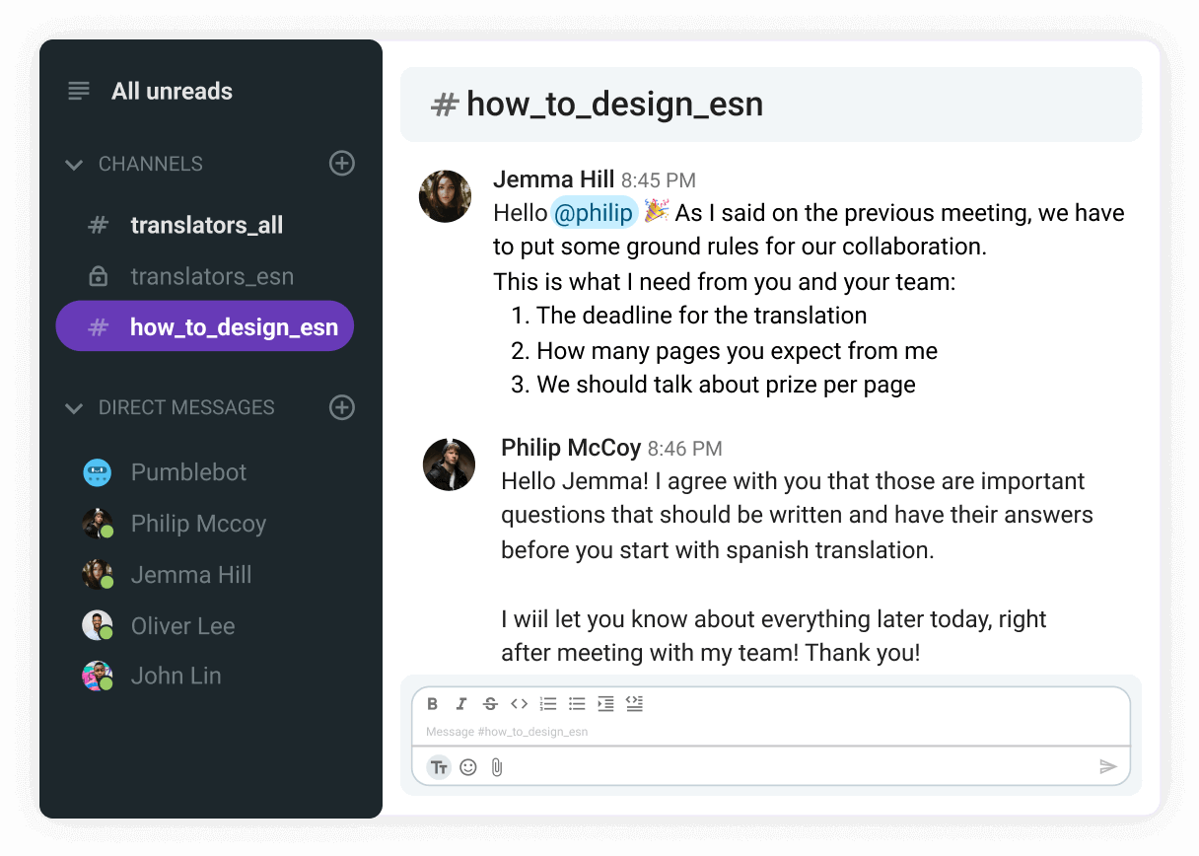Start a new direct message
Viewport: 1199px width, 856px height.
pyautogui.click(x=341, y=407)
